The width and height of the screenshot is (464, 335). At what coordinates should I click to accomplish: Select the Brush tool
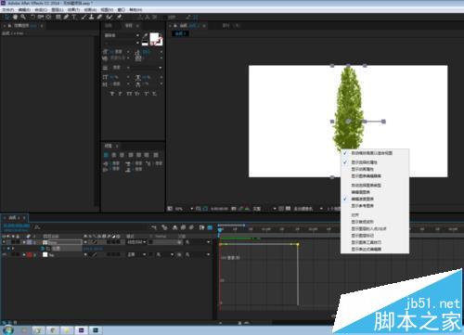[84, 17]
